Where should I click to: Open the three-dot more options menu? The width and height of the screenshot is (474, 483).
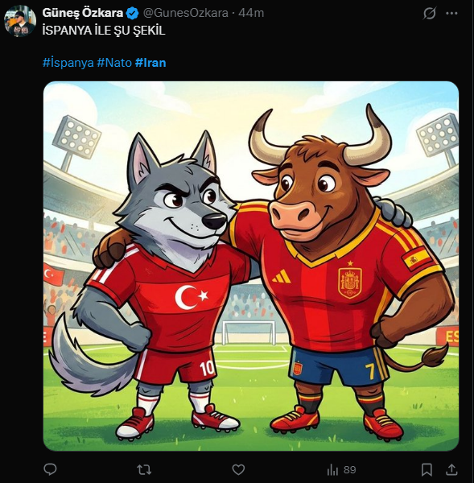451,13
